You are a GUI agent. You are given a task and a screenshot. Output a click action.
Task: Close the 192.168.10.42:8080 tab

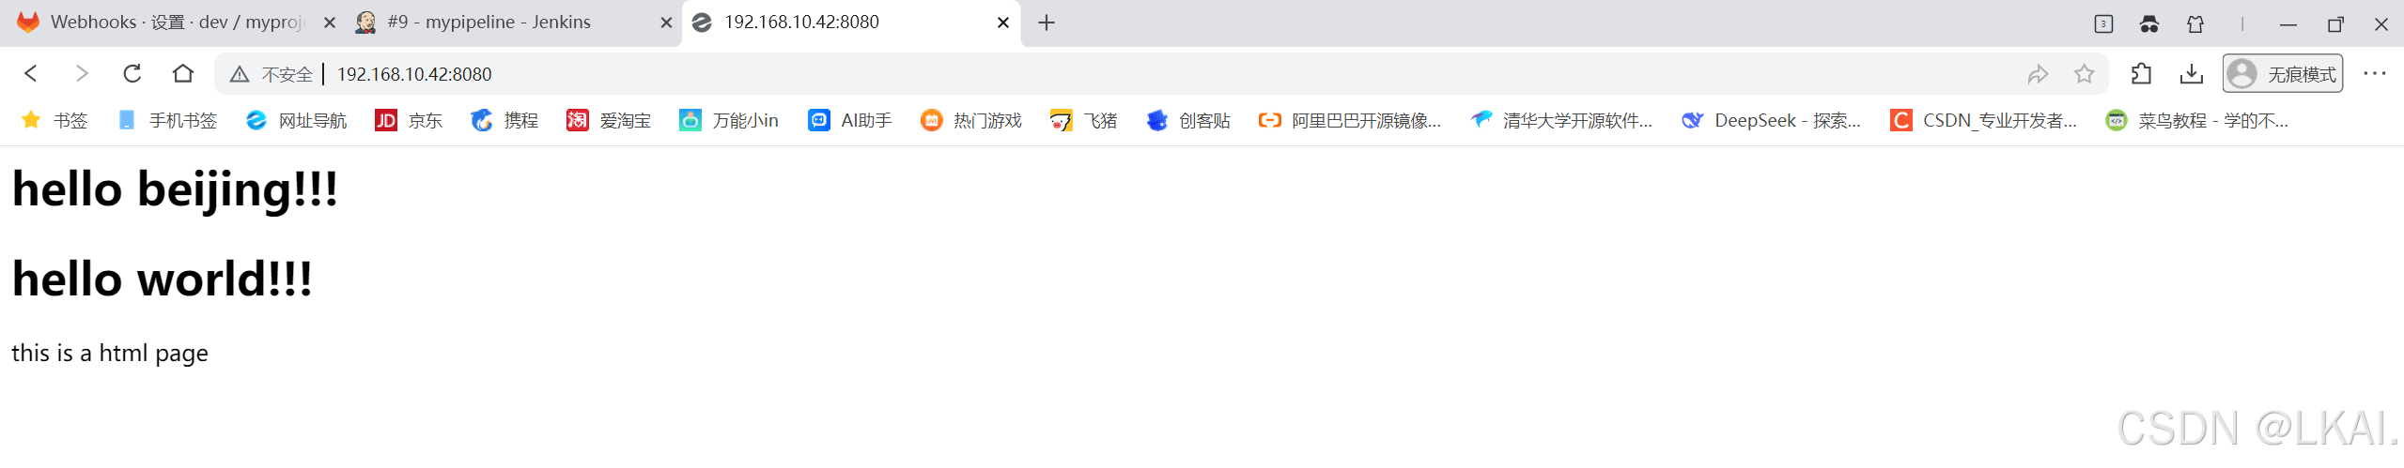click(1002, 23)
